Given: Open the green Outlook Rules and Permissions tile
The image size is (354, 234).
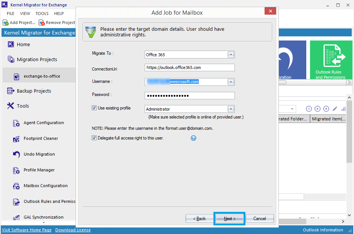Looking at the screenshot, I should [331, 60].
